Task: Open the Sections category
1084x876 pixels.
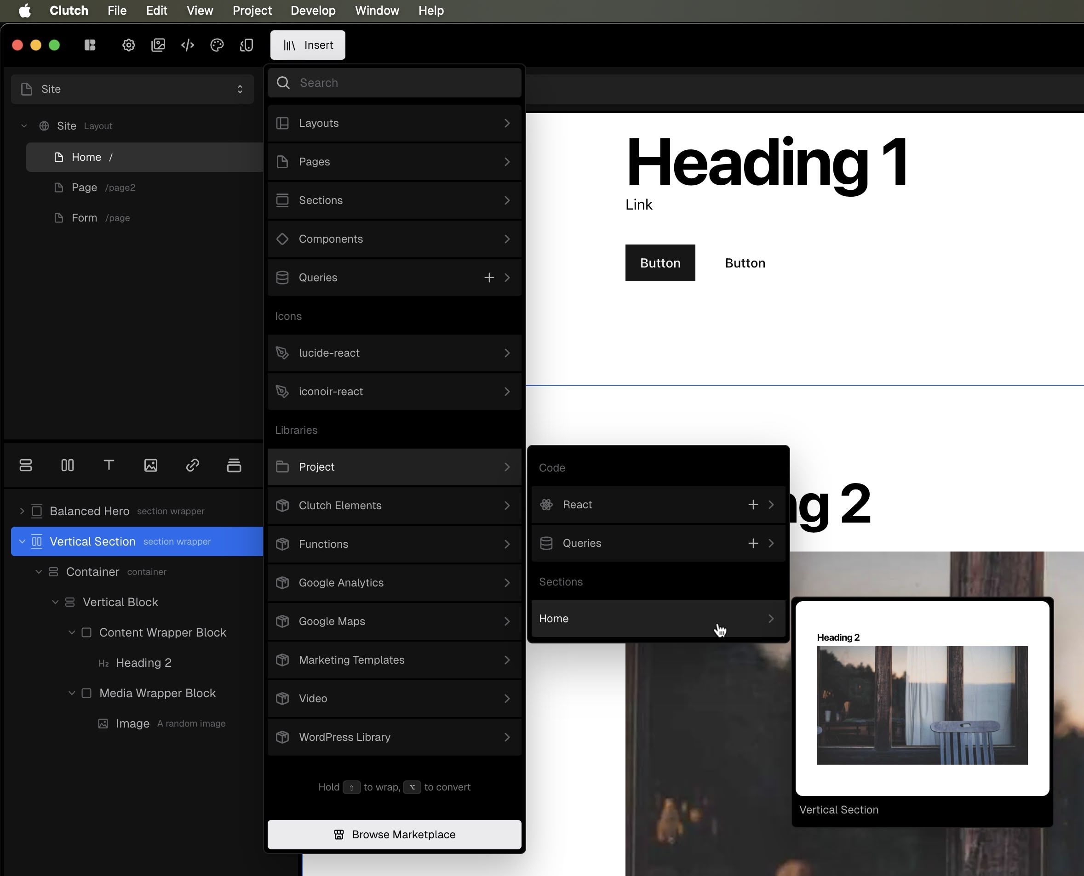Action: (394, 200)
